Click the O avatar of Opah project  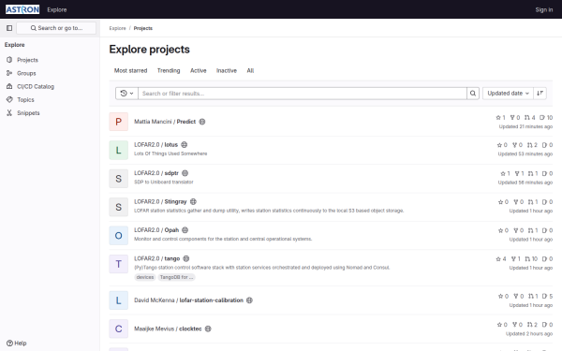pyautogui.click(x=119, y=236)
